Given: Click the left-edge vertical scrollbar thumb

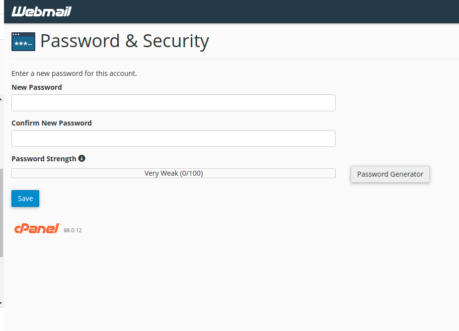Looking at the screenshot, I should 1,212.
